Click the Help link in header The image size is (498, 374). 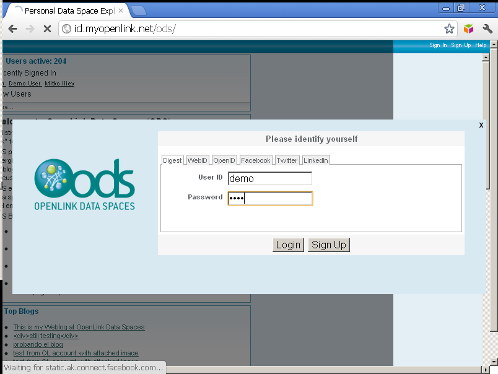[481, 45]
